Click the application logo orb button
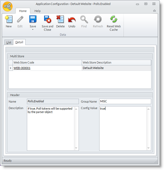This screenshot has width=164, height=170. tap(8, 6)
